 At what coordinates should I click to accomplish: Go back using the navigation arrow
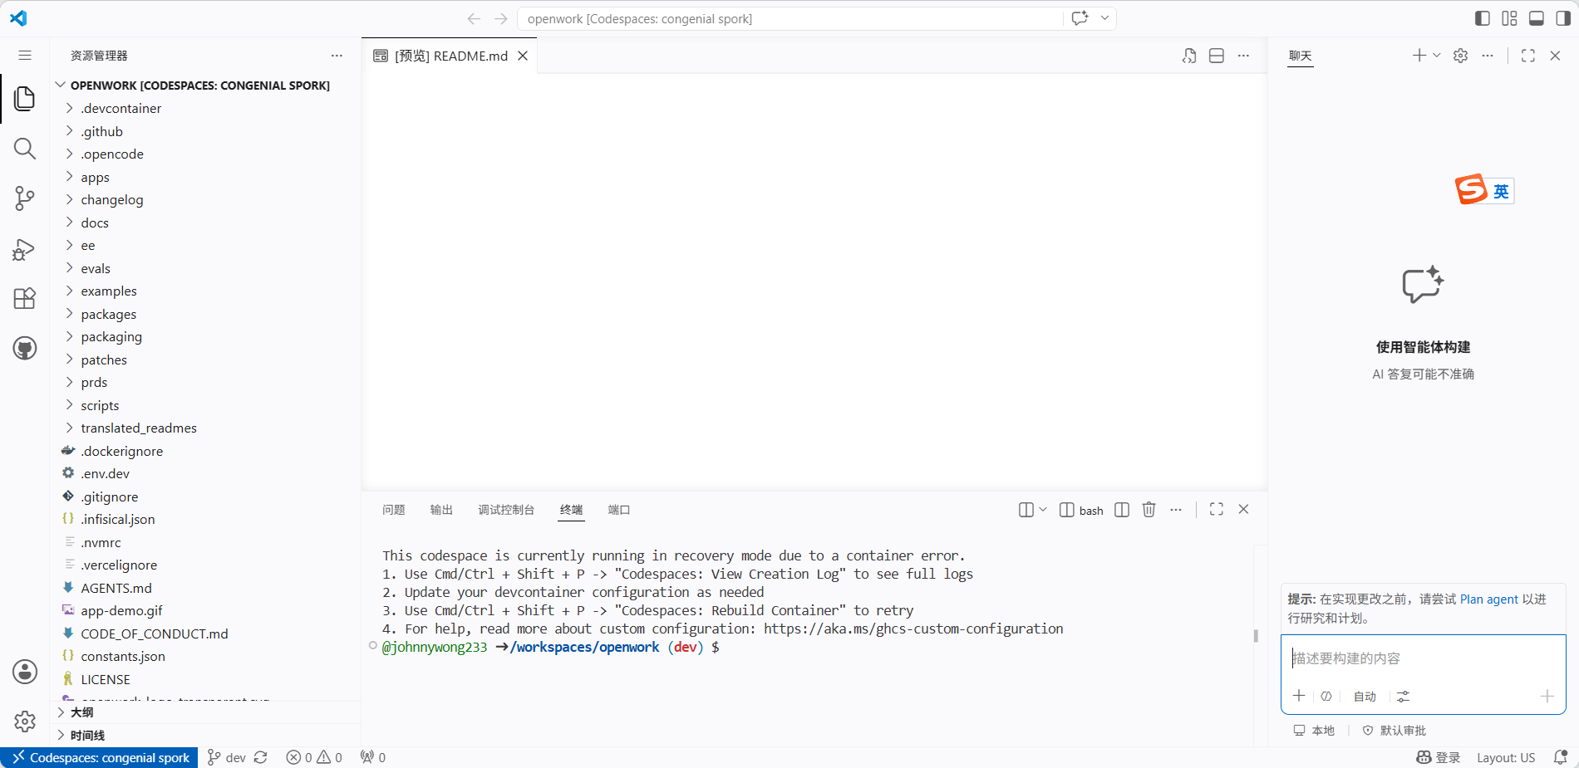tap(474, 18)
